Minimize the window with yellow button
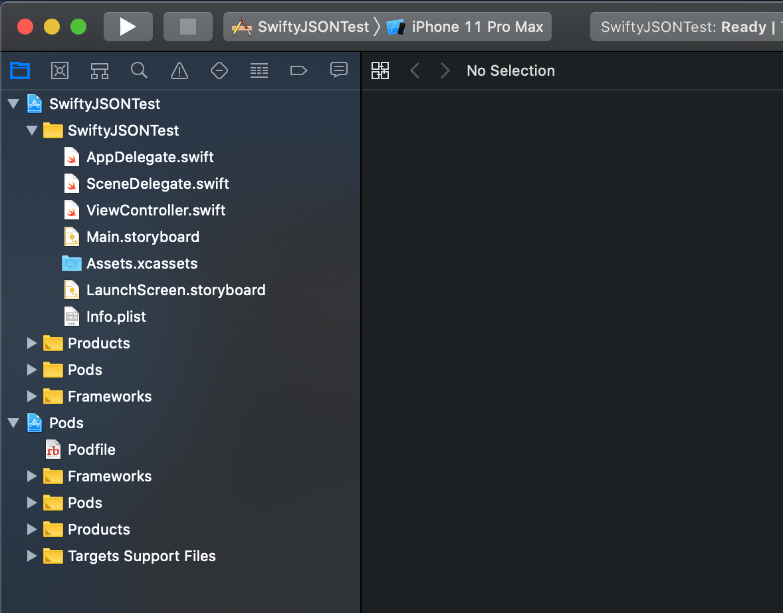The image size is (783, 613). (x=52, y=27)
